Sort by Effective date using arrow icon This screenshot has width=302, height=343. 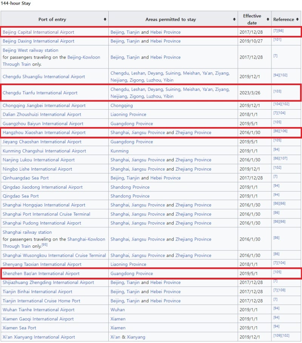[x=268, y=19]
